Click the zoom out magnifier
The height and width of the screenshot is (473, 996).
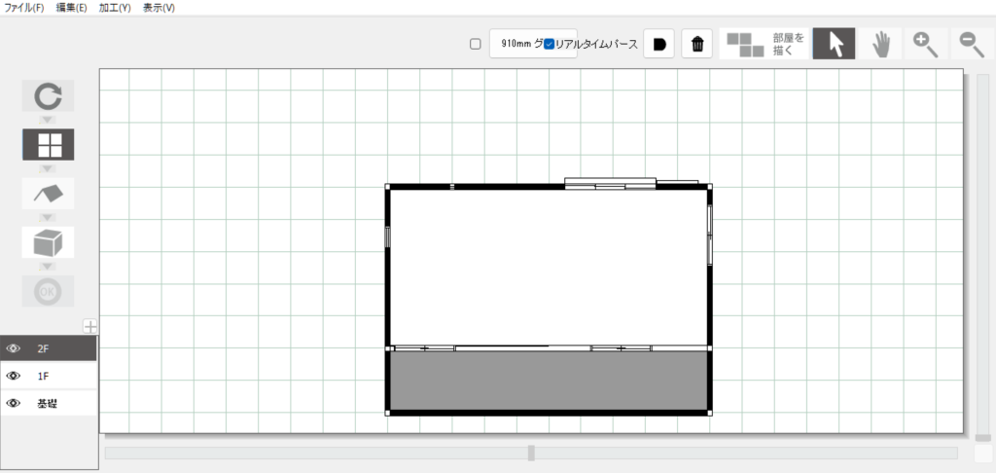[972, 44]
